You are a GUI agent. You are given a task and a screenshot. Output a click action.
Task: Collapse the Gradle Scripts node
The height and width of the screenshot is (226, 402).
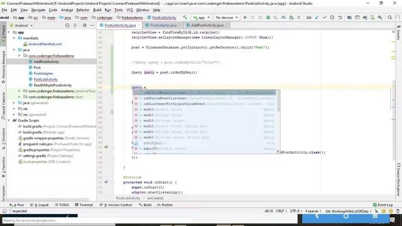9,121
